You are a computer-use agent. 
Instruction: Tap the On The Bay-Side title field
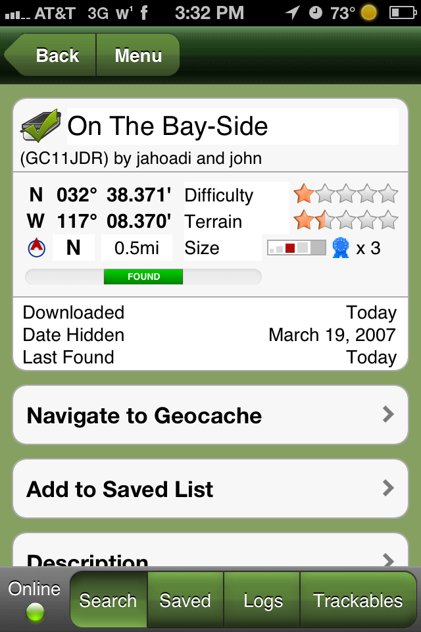233,126
